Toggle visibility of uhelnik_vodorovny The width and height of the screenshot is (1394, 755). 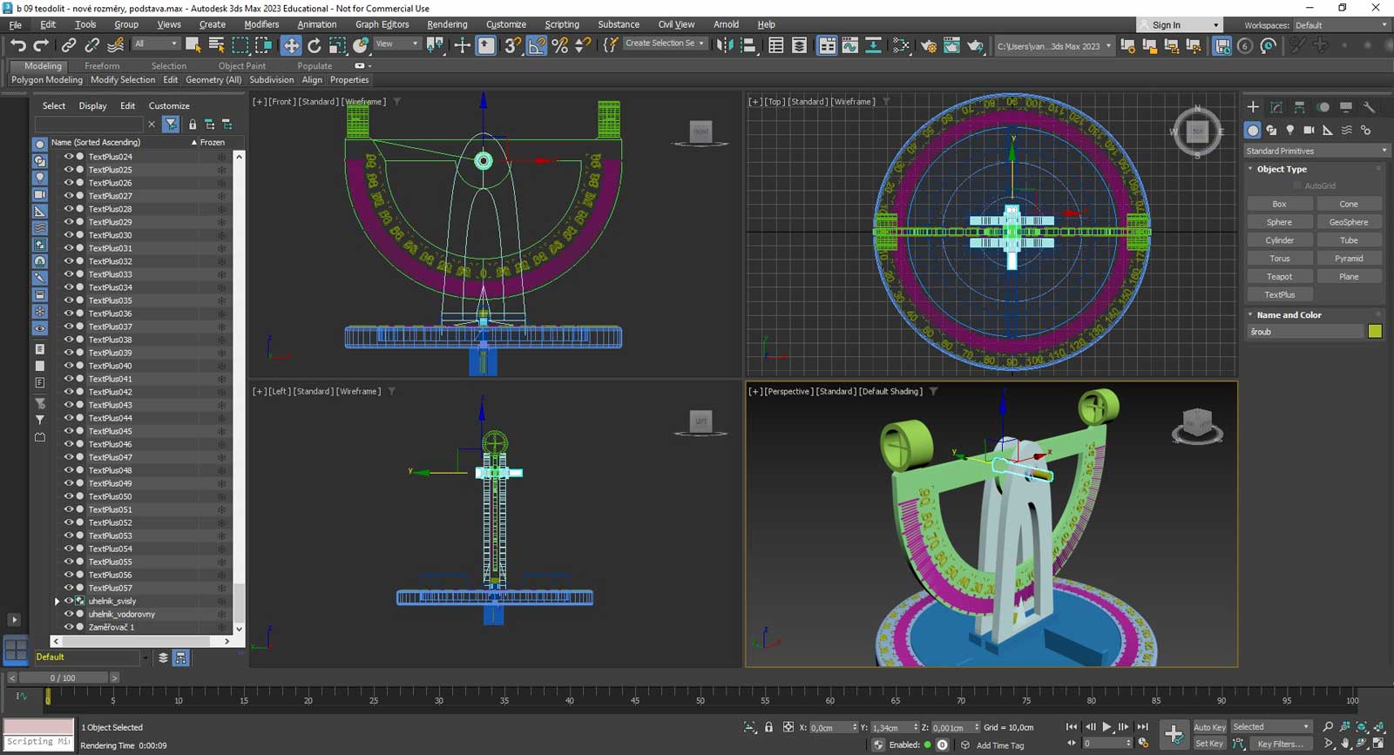pyautogui.click(x=68, y=614)
